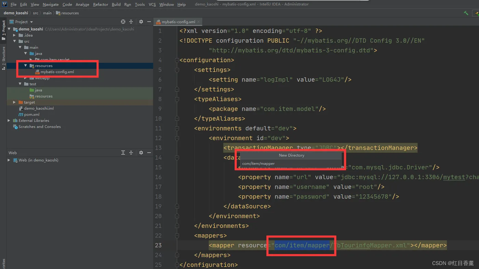The height and width of the screenshot is (269, 479).
Task: Collapse the main folder arrow
Action: coord(20,47)
